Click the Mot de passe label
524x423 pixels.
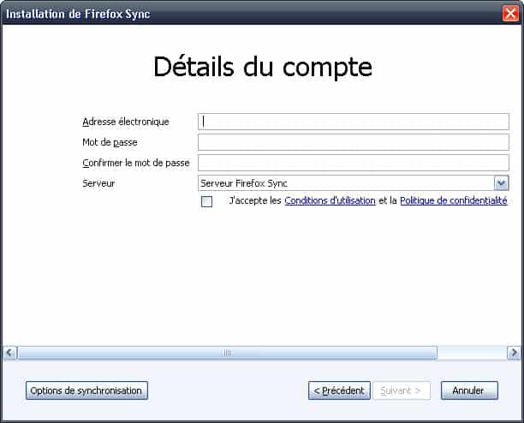(x=110, y=142)
